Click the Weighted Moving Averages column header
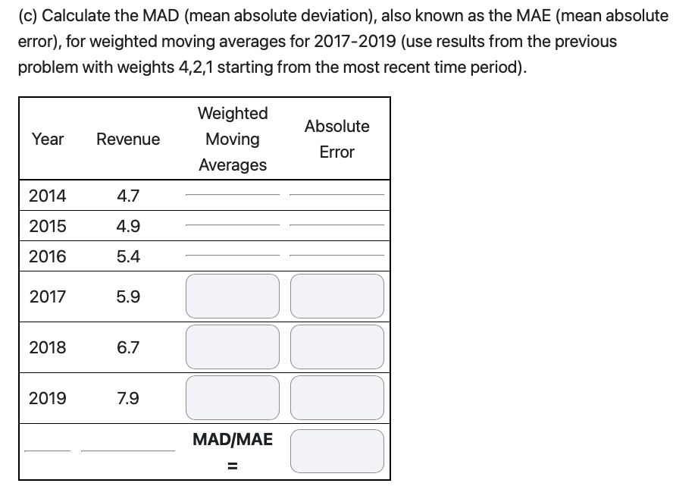 [x=232, y=139]
